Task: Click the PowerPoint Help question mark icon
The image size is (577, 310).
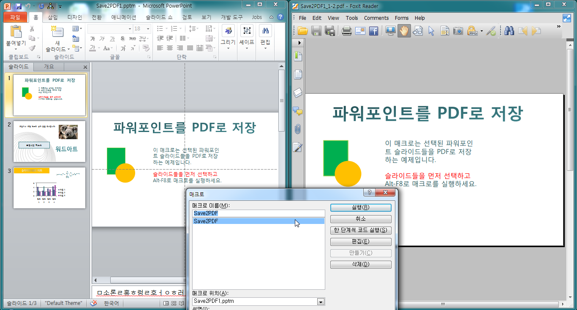Action: 280,17
